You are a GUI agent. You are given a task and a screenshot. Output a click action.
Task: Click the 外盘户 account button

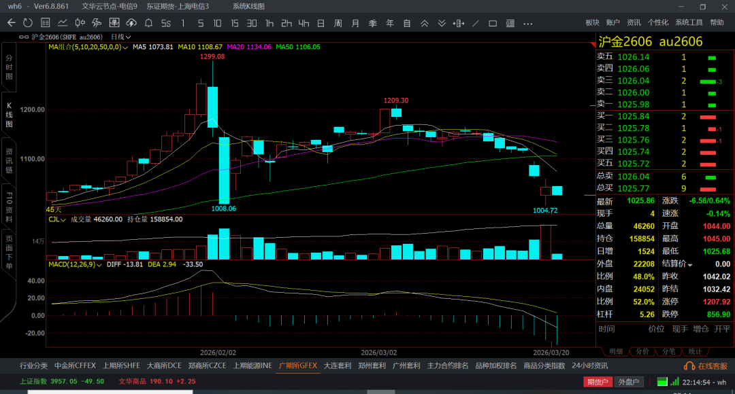point(629,382)
